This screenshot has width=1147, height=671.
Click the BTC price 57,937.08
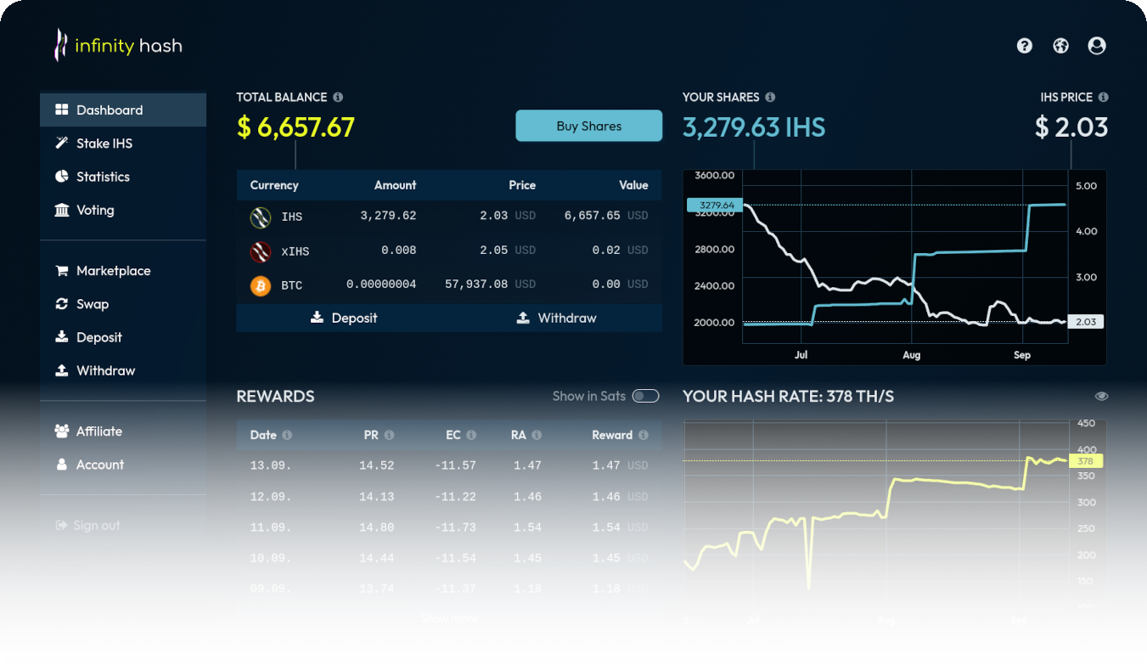(x=476, y=284)
